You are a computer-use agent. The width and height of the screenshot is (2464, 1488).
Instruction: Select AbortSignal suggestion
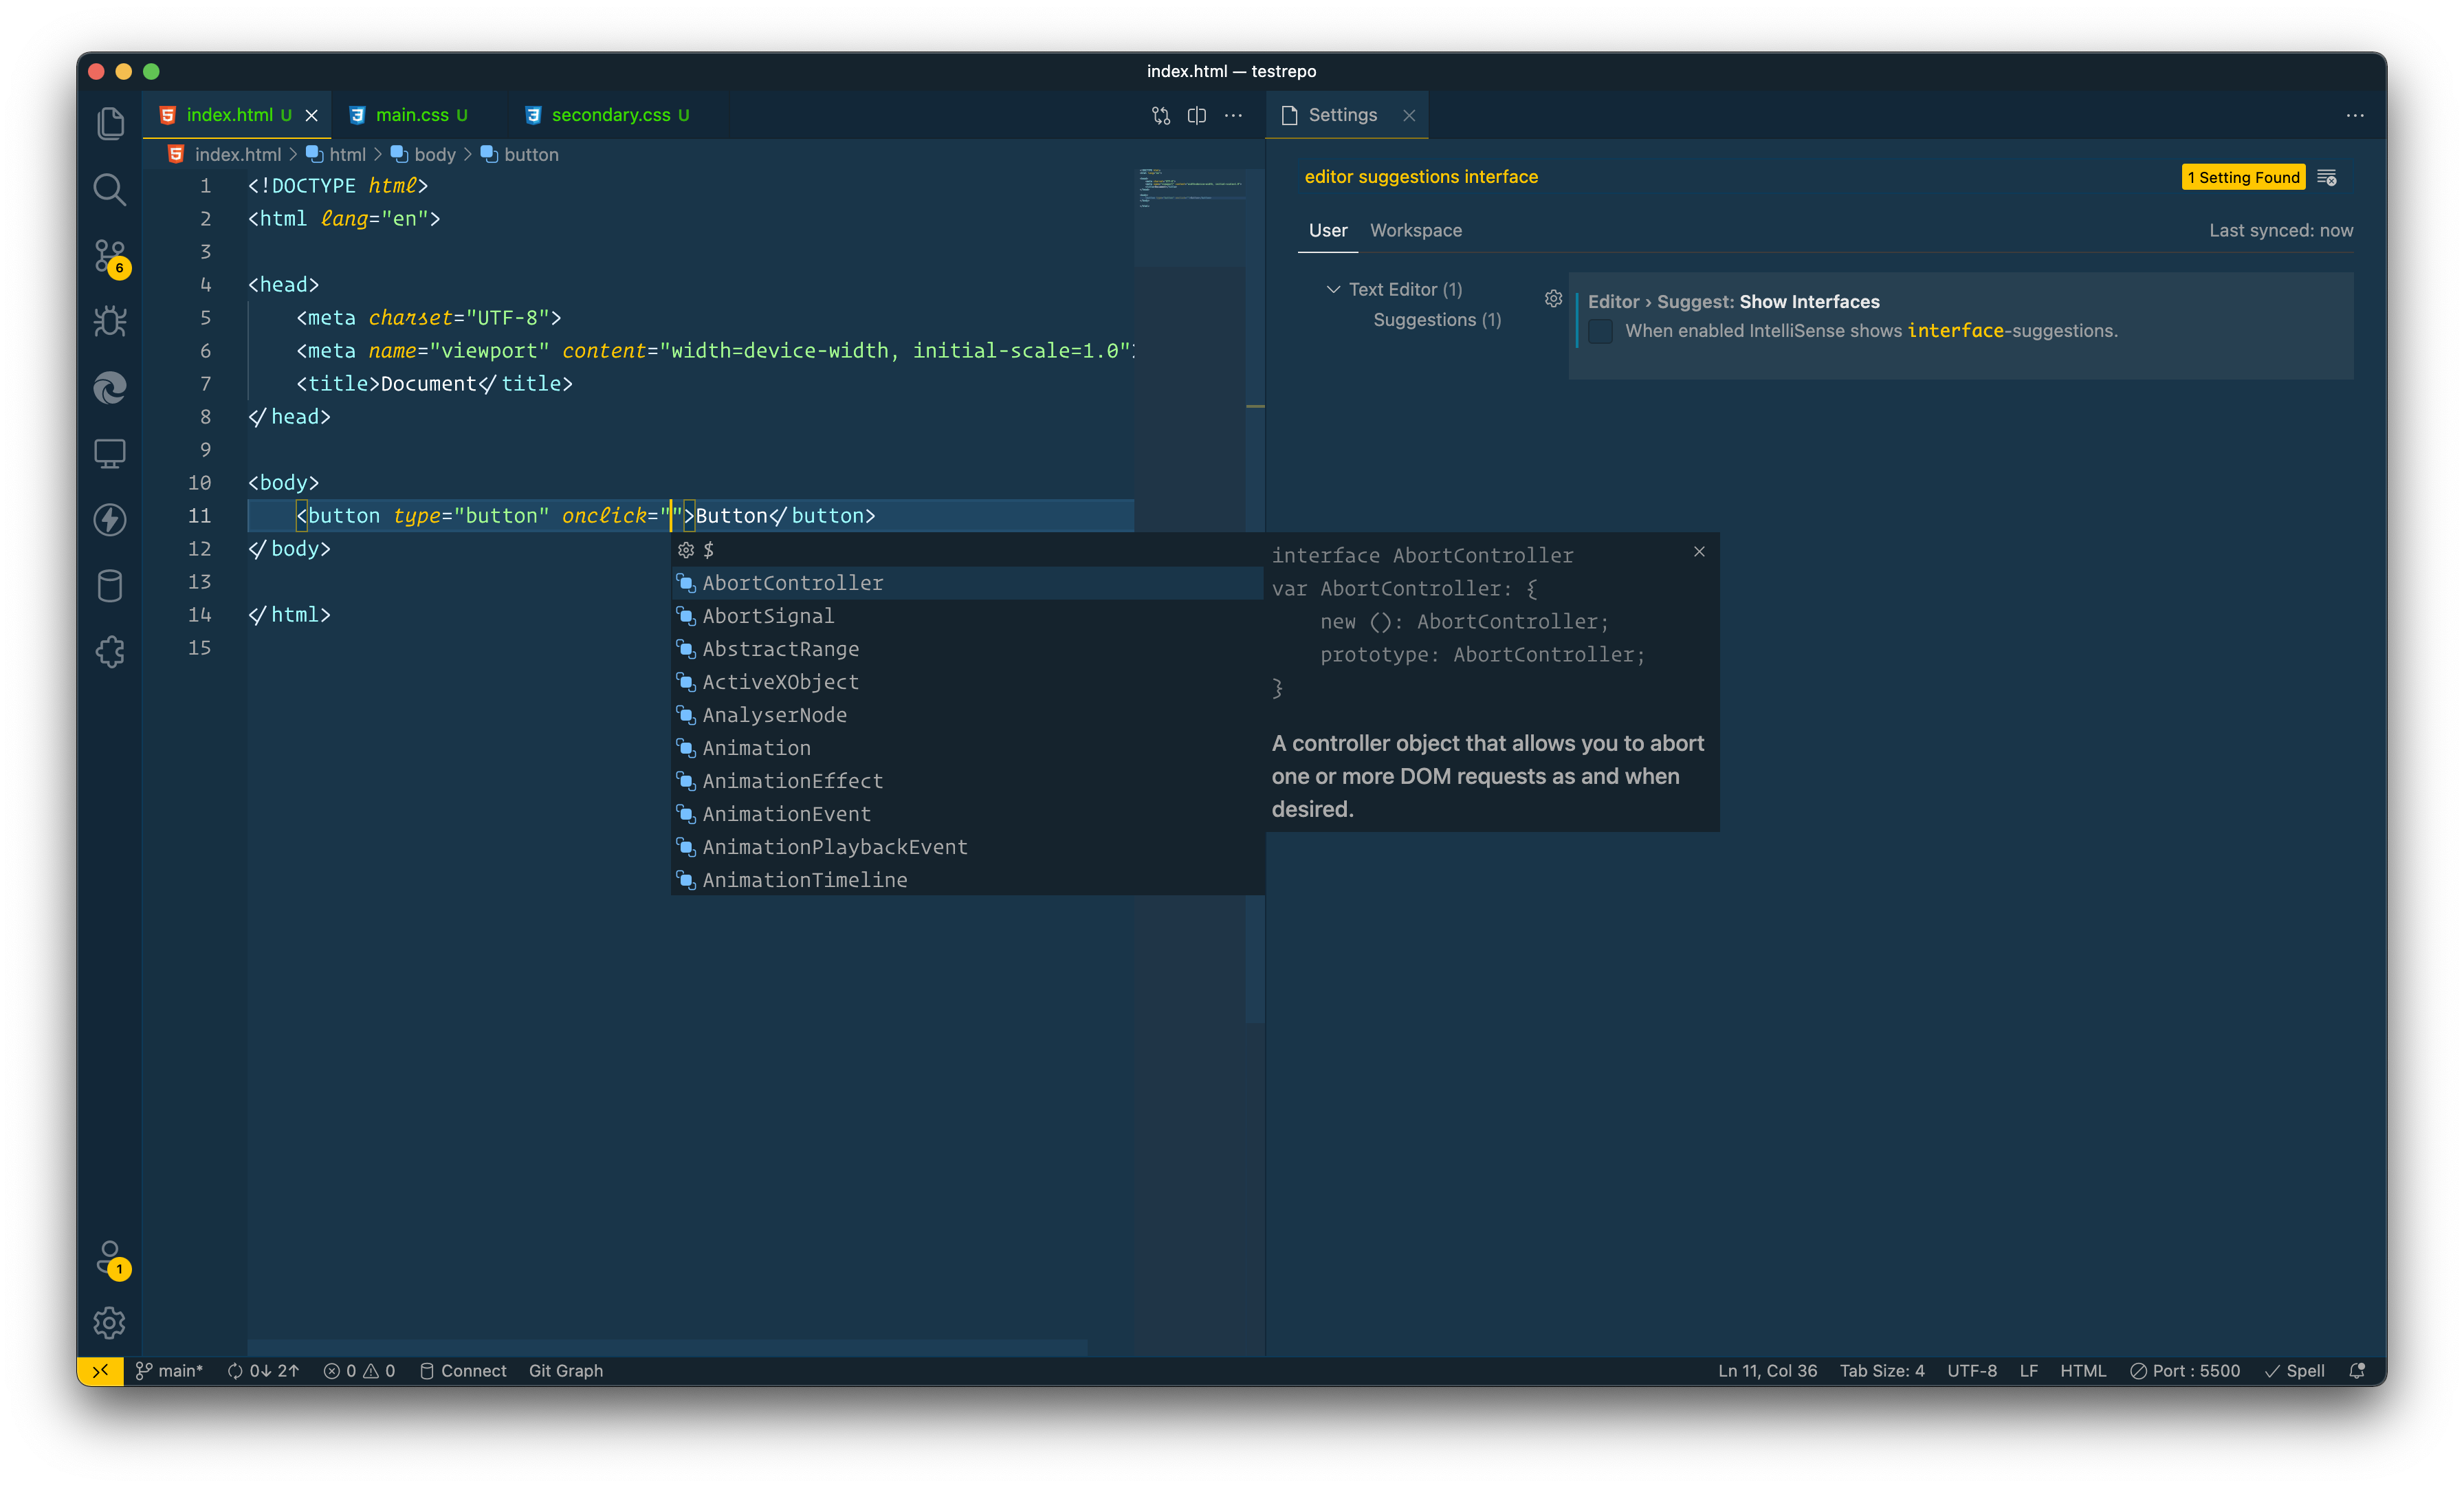point(967,616)
